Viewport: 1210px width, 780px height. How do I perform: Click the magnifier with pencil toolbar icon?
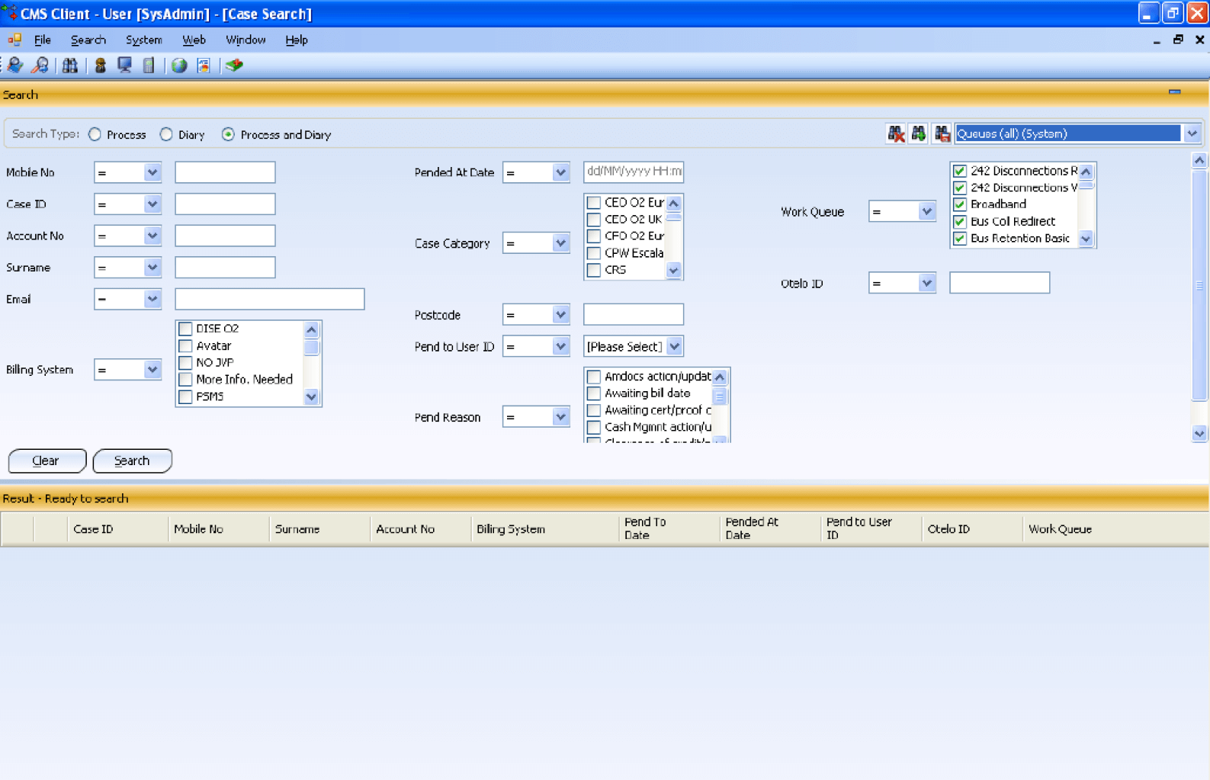click(40, 66)
